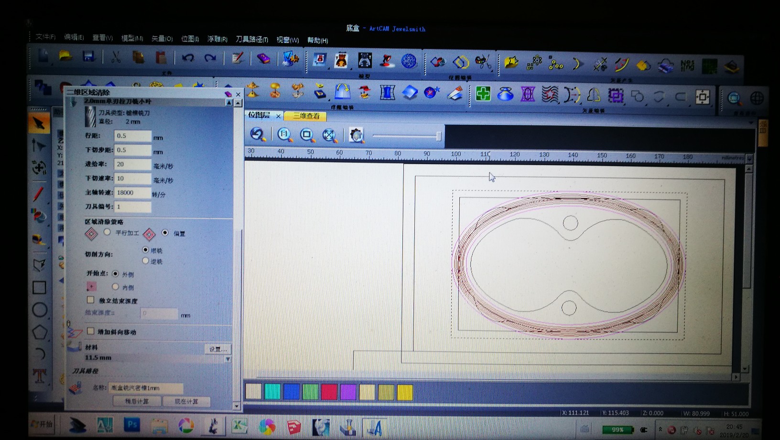The image size is (780, 440).
Task: Select 内侧 start point radio
Action: pos(115,286)
